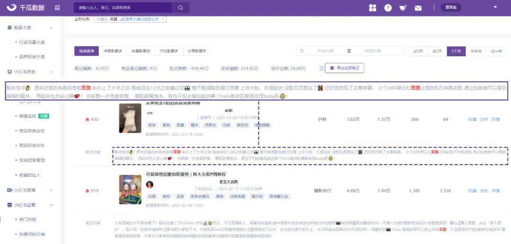Open the apps grid icon in header
This screenshot has height=244, width=511.
click(372, 8)
